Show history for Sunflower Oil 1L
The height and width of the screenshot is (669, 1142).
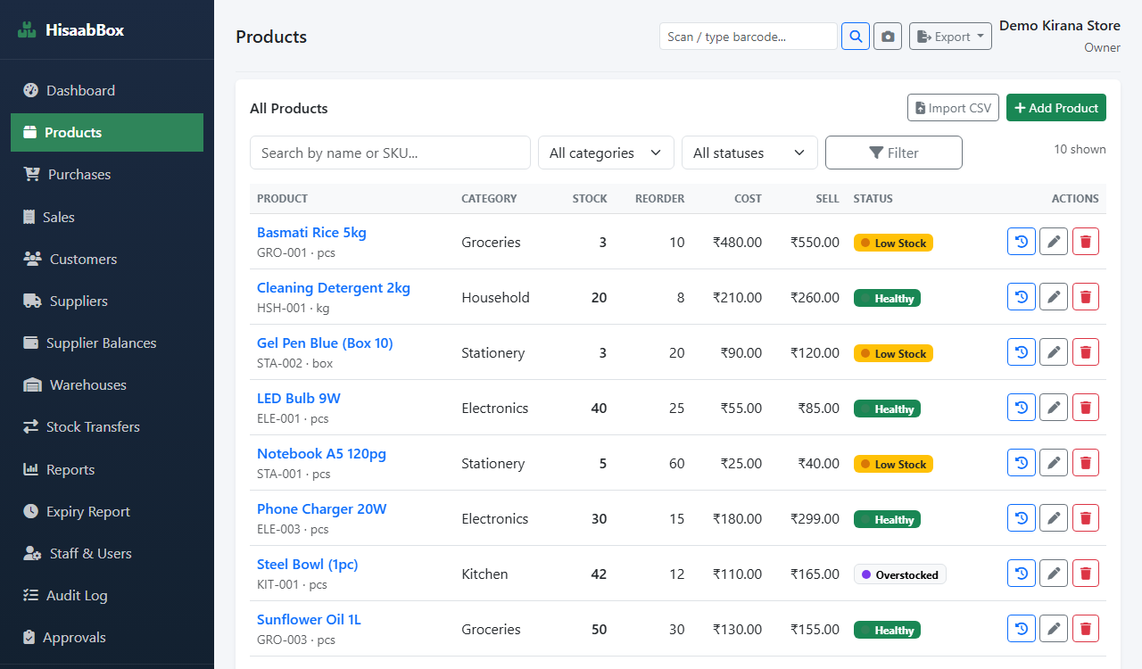pyautogui.click(x=1022, y=629)
